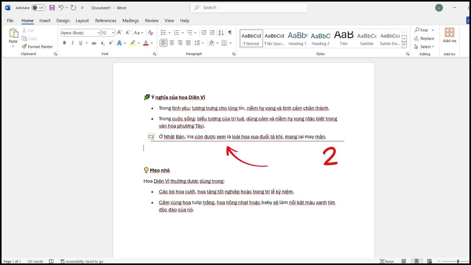Image resolution: width=471 pixels, height=265 pixels.
Task: Show paragraph marks with pilcrow icon
Action: pos(230,33)
